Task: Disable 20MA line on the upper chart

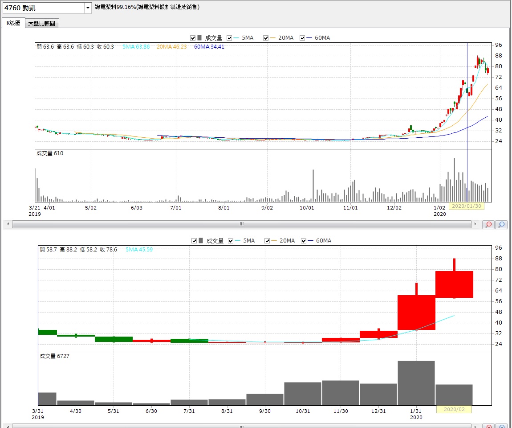Action: [266, 38]
